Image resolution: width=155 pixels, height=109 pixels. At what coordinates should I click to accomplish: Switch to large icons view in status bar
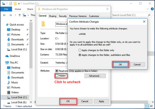point(151,106)
